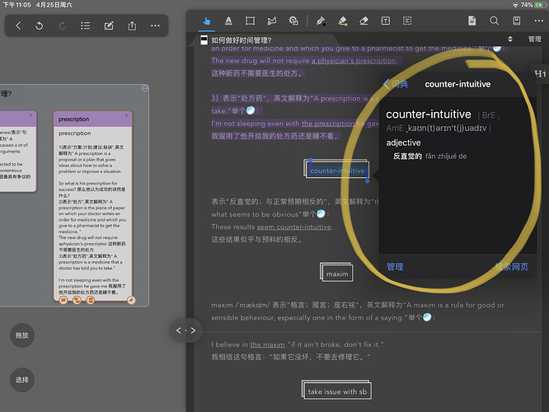549x412 pixels.
Task: Tap the H1 heading side tab
Action: (540, 73)
